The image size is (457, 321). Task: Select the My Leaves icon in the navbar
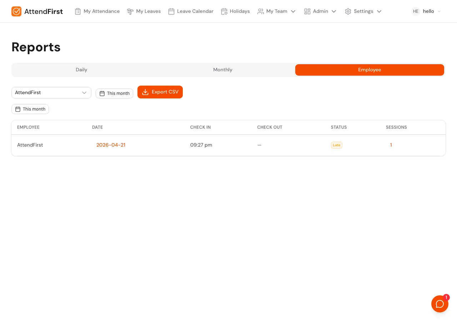point(130,11)
